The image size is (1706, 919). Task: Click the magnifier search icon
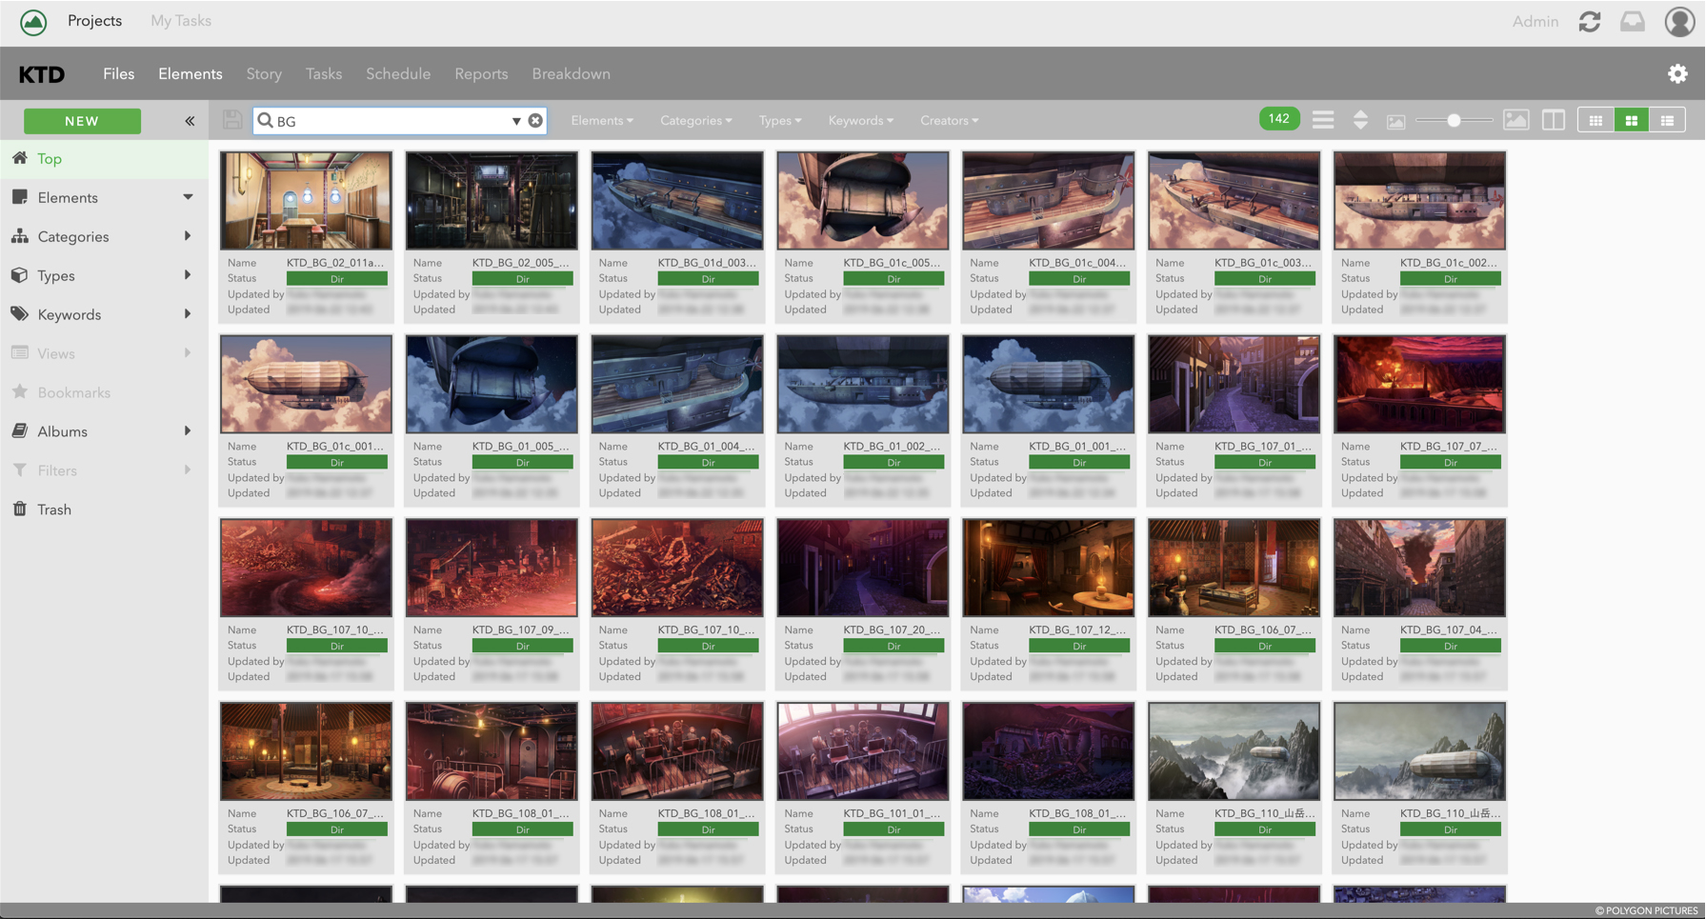pyautogui.click(x=266, y=121)
